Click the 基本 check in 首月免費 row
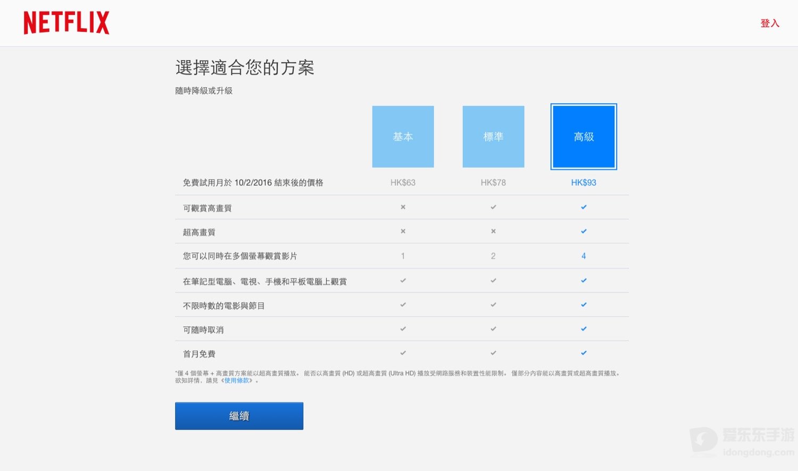 click(x=403, y=353)
